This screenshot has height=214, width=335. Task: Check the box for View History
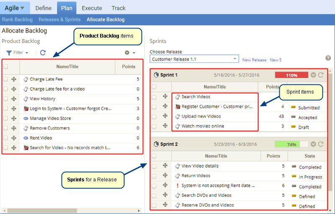pyautogui.click(x=6, y=99)
